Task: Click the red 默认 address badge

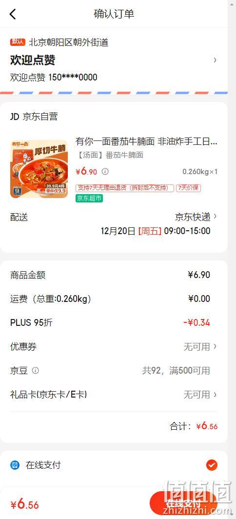Action: click(18, 42)
